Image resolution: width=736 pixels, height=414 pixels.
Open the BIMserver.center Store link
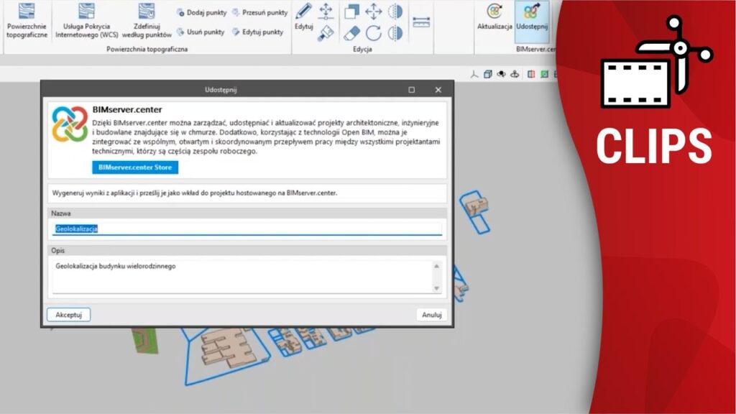(x=135, y=167)
